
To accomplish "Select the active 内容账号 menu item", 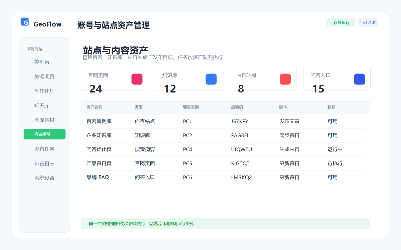I will coord(45,134).
